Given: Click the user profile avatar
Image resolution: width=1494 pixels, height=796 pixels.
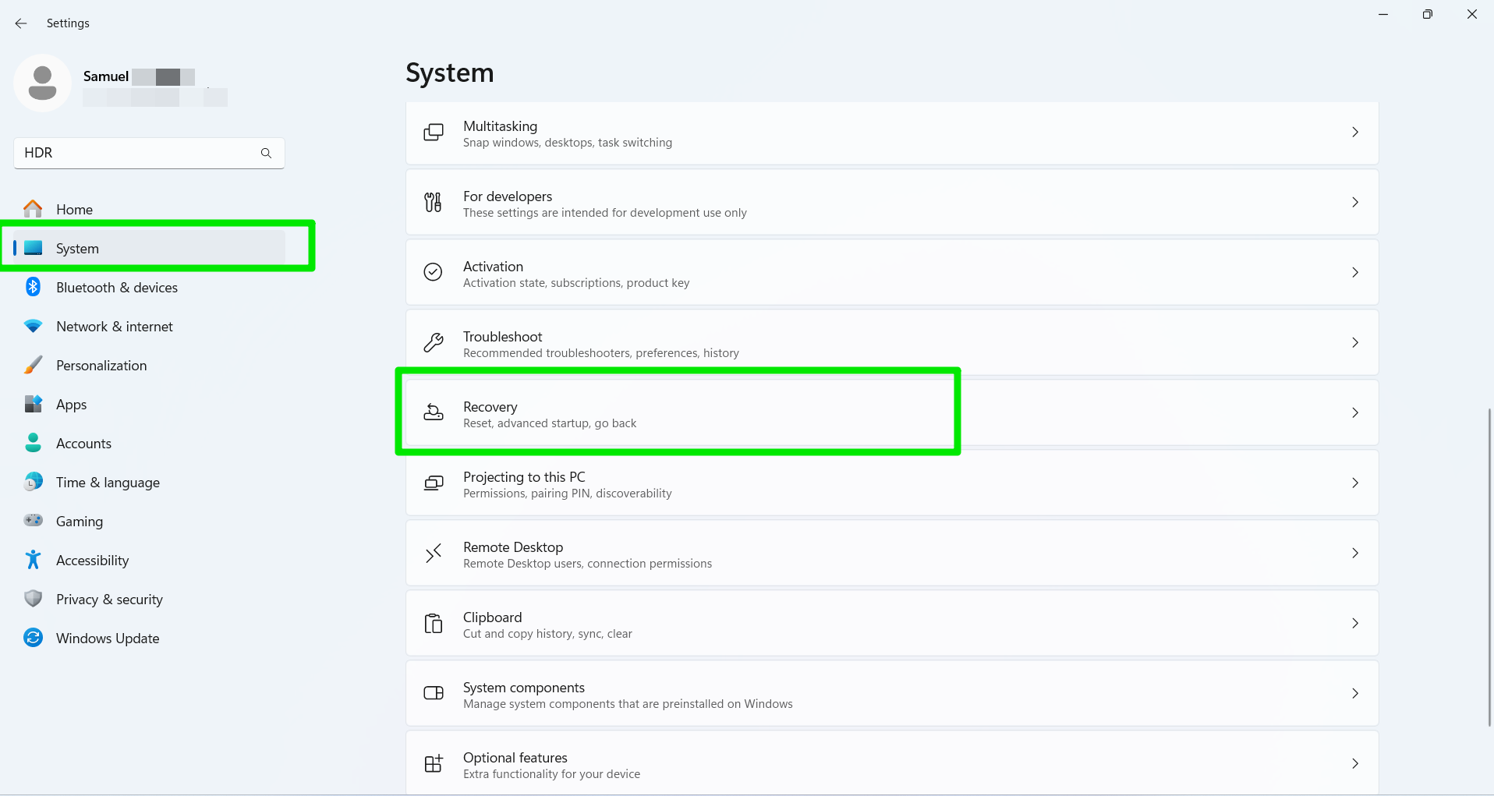Looking at the screenshot, I should [43, 83].
